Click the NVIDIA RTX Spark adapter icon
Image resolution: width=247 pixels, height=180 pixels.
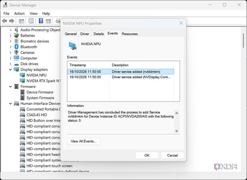22,81
